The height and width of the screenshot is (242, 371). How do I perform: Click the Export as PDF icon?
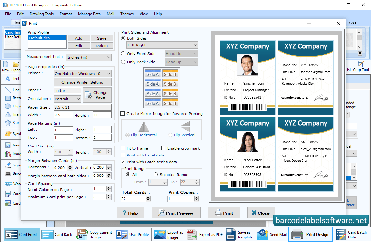pyautogui.click(x=192, y=235)
